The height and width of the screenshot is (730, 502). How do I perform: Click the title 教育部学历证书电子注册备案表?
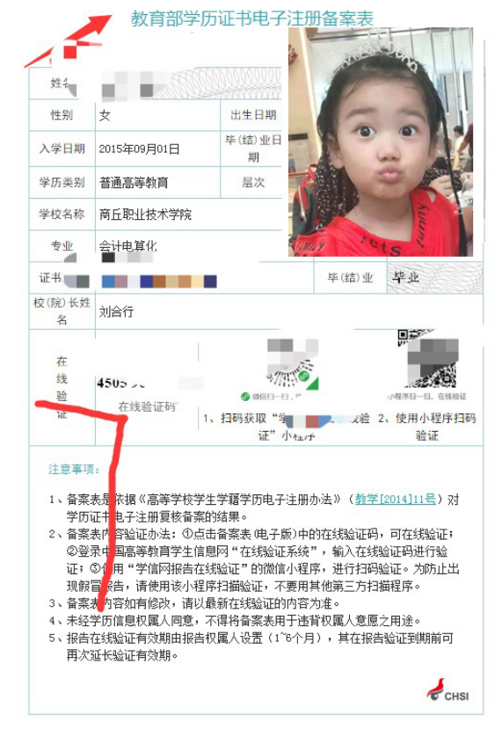252,18
